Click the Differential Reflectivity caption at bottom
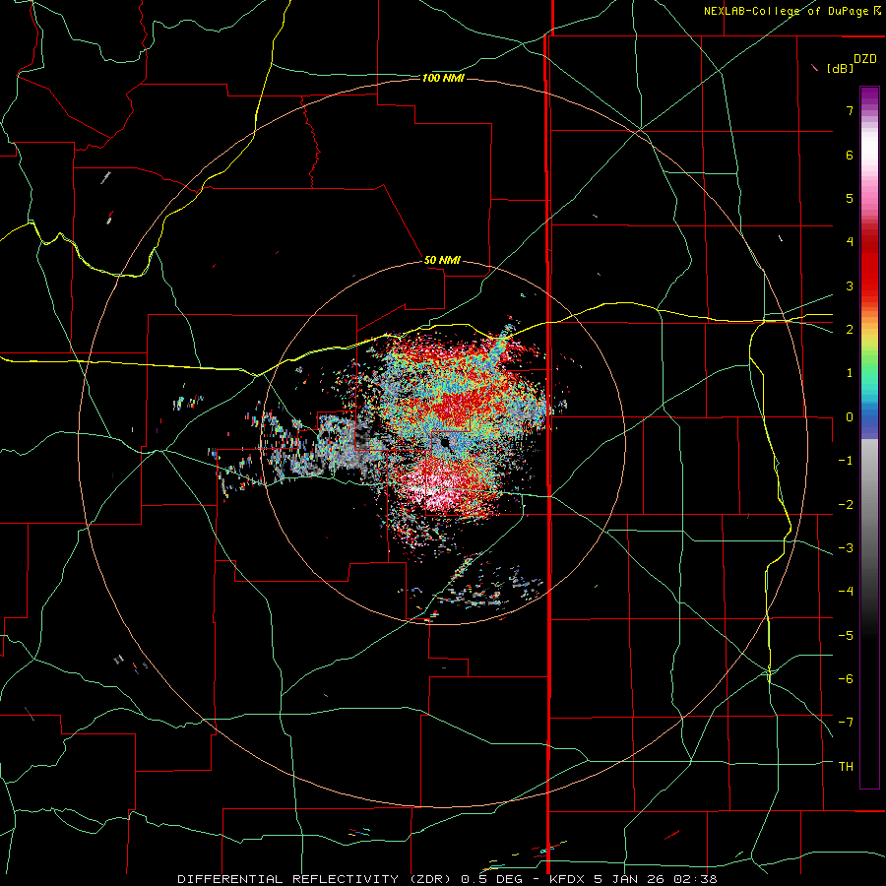Image resolution: width=886 pixels, height=886 pixels. [x=447, y=879]
